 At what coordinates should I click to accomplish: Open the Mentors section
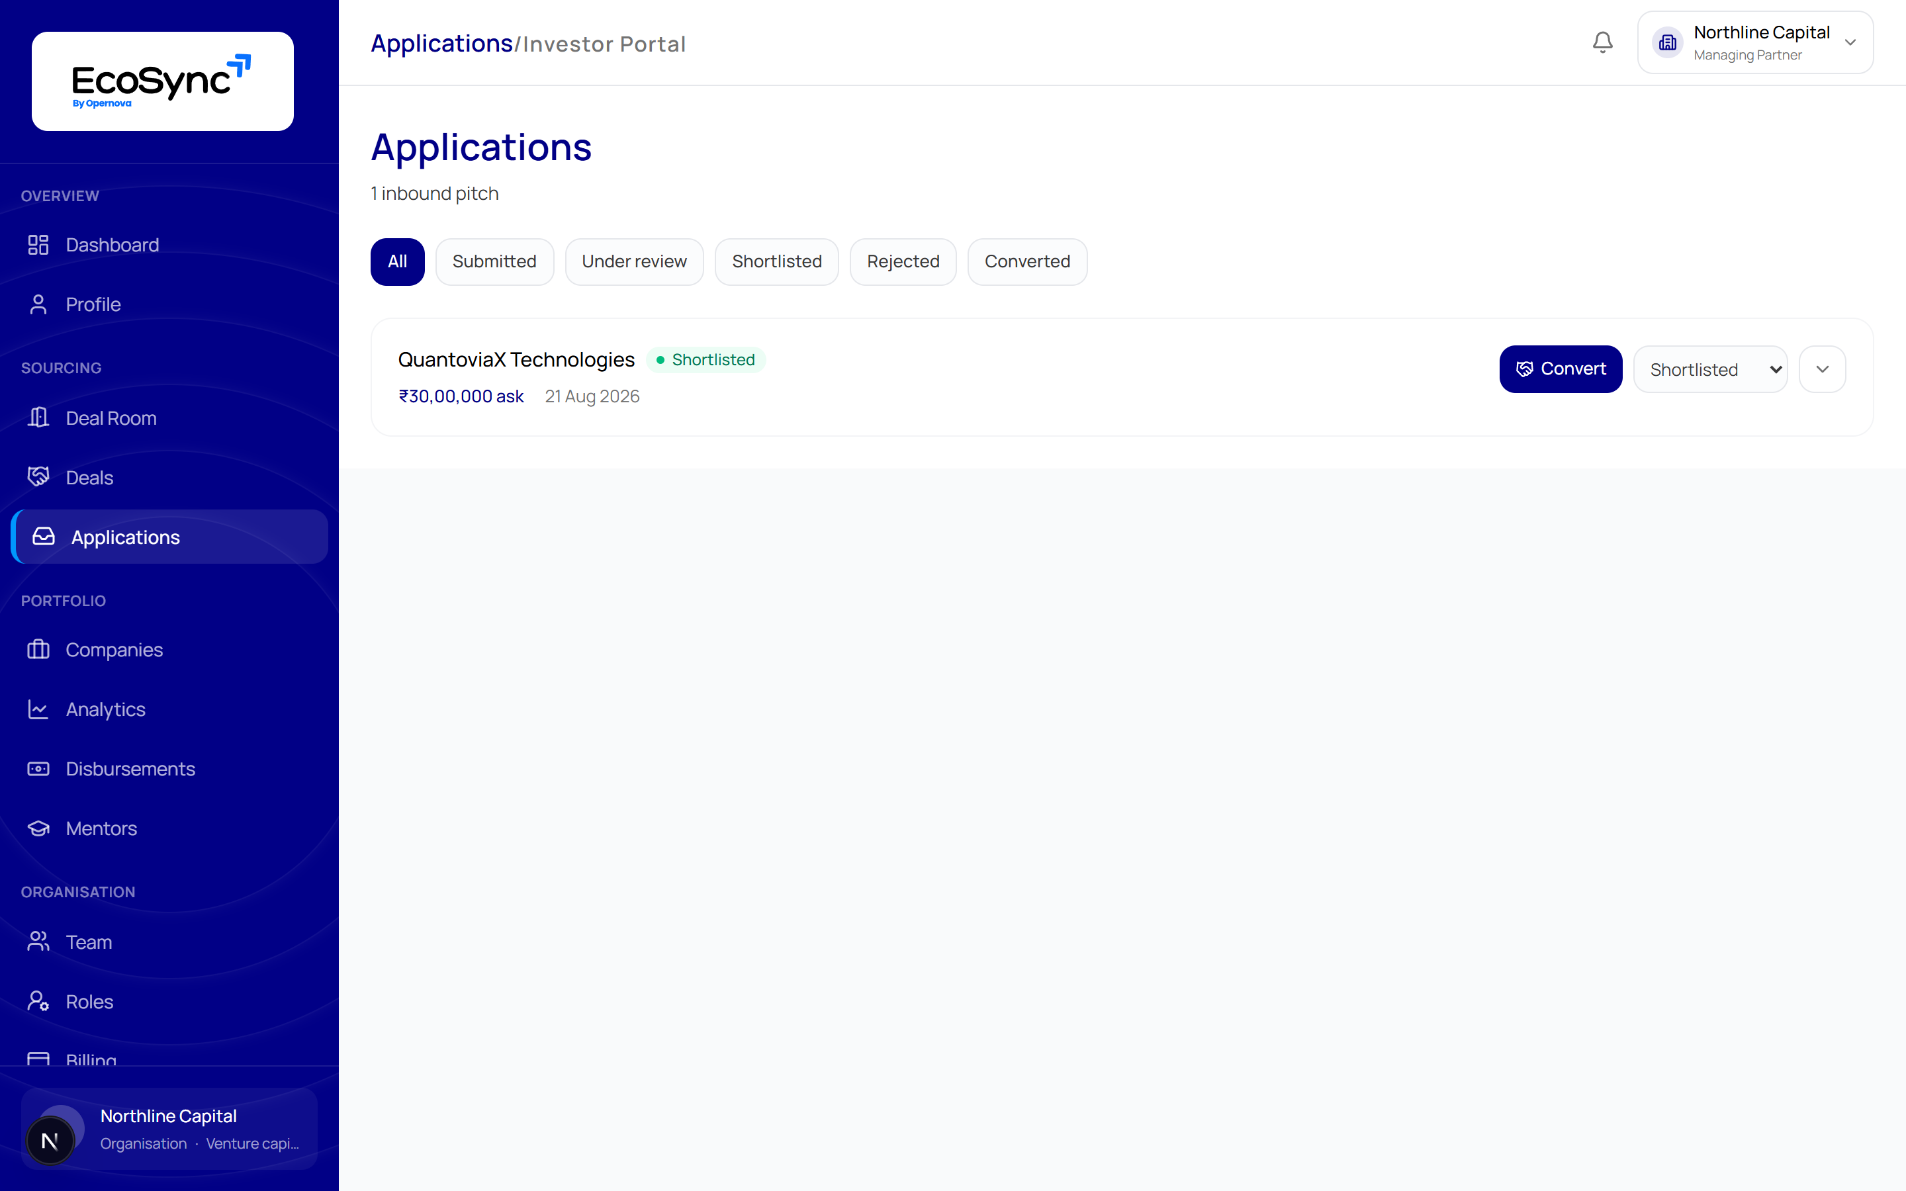coord(169,828)
